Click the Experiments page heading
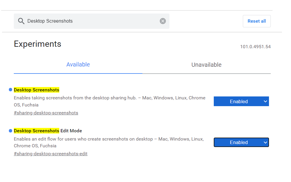The height and width of the screenshot is (182, 291). tap(38, 44)
